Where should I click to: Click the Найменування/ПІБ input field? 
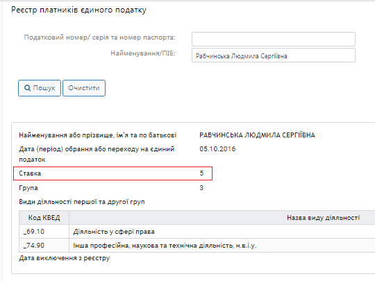tap(274, 56)
